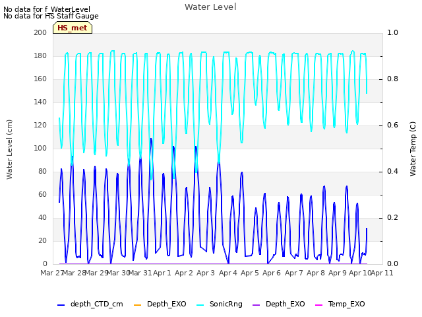
Task: Click the 'No data for f_WaterLevel' message
Action: [47, 9]
